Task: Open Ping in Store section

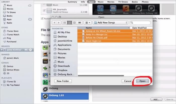Action: click(x=9, y=38)
